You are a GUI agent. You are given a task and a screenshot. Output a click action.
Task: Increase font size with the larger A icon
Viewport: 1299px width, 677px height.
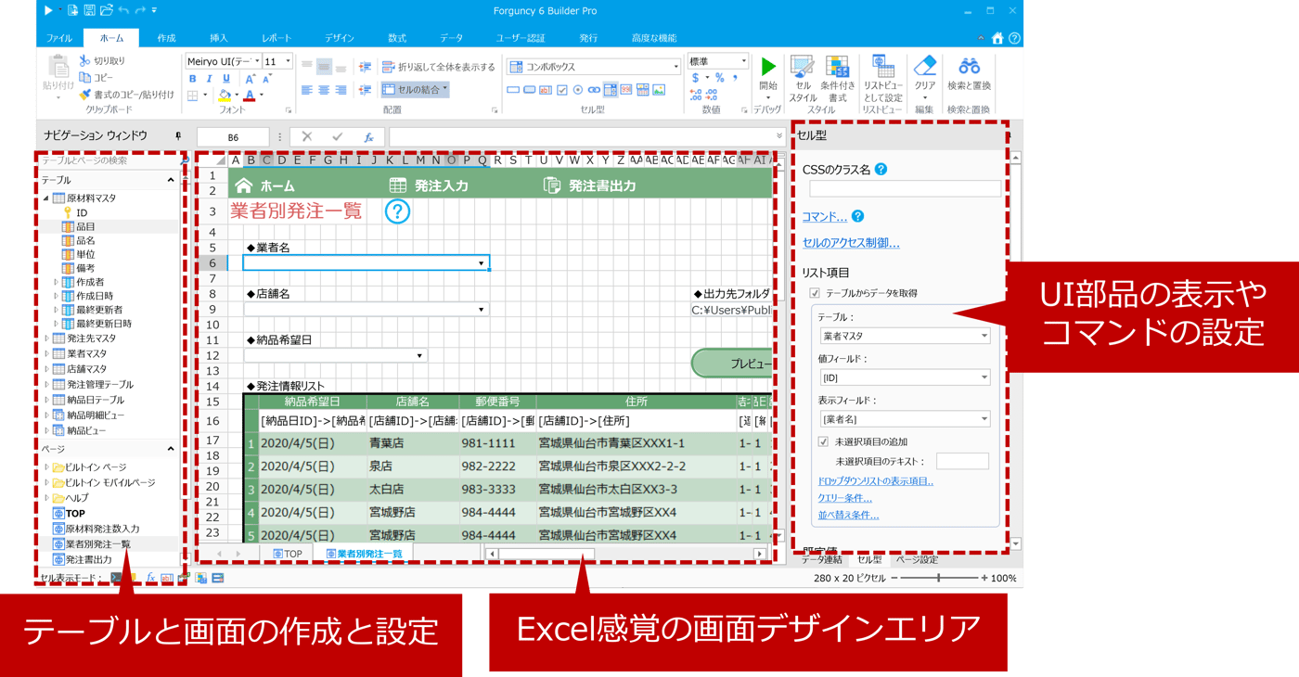[x=250, y=80]
